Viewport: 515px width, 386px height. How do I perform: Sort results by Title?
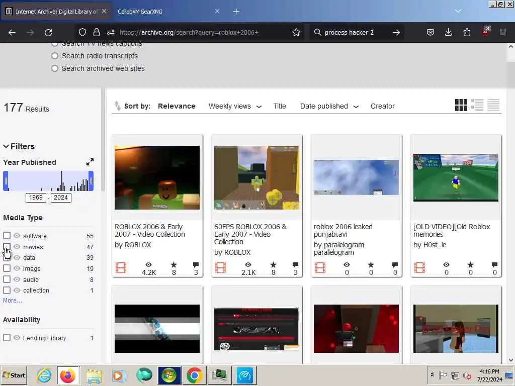280,106
